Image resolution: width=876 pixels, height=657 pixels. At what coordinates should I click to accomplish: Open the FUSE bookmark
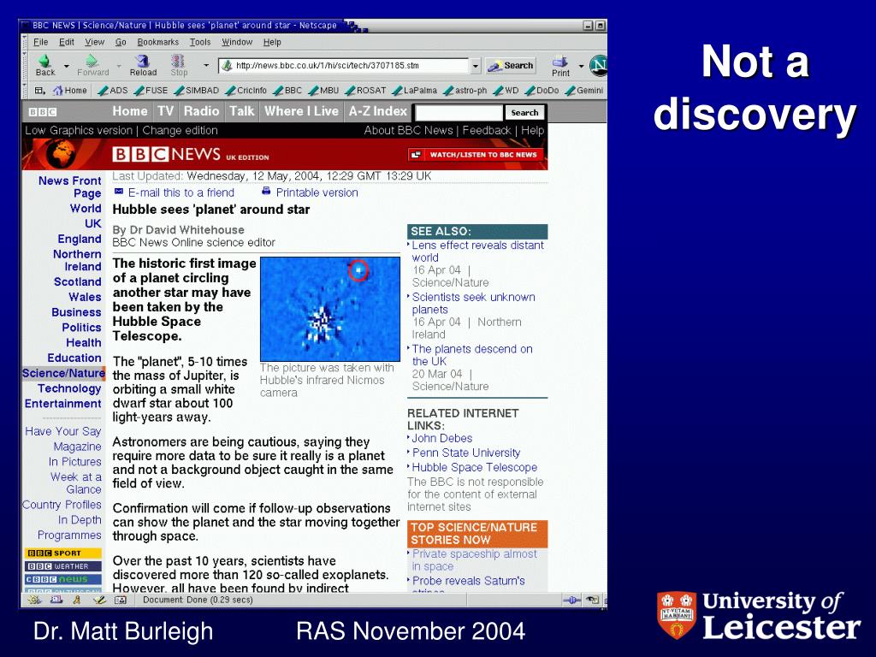(151, 91)
